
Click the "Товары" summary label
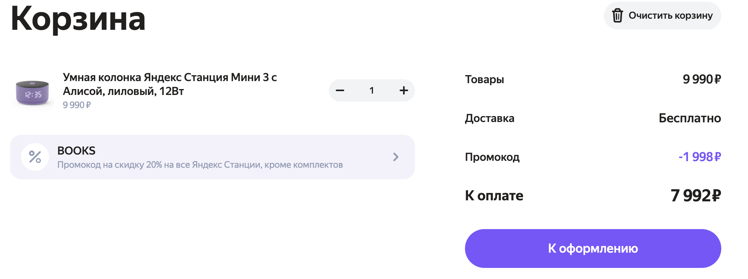click(484, 79)
